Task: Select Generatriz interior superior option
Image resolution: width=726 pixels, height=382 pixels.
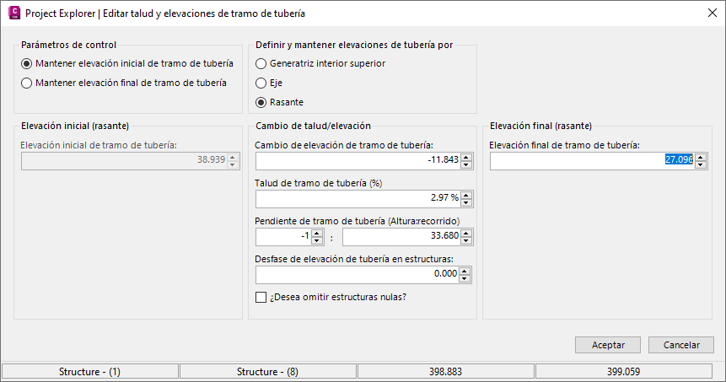Action: [x=261, y=63]
